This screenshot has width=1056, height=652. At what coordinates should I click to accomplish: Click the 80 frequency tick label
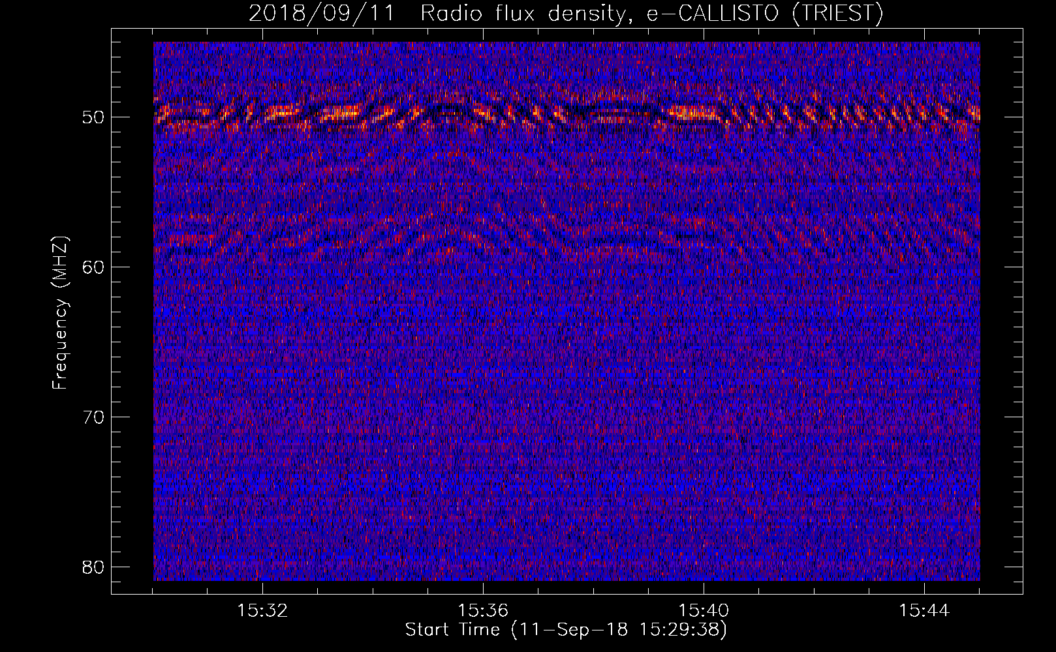(93, 567)
